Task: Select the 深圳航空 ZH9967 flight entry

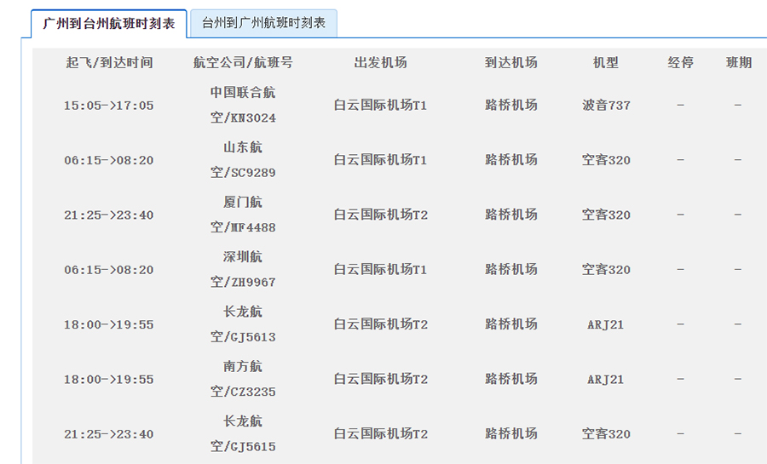Action: point(243,269)
